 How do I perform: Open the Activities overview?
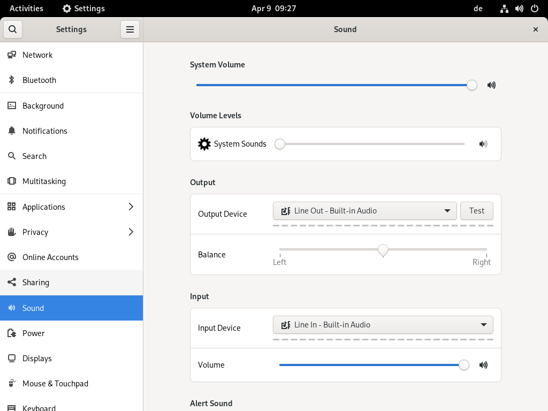[x=26, y=9]
